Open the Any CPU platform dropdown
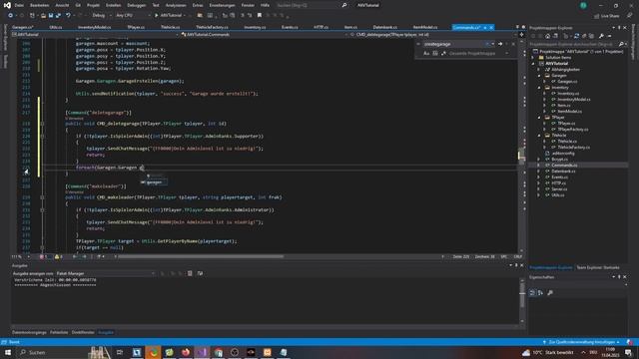 click(x=133, y=16)
